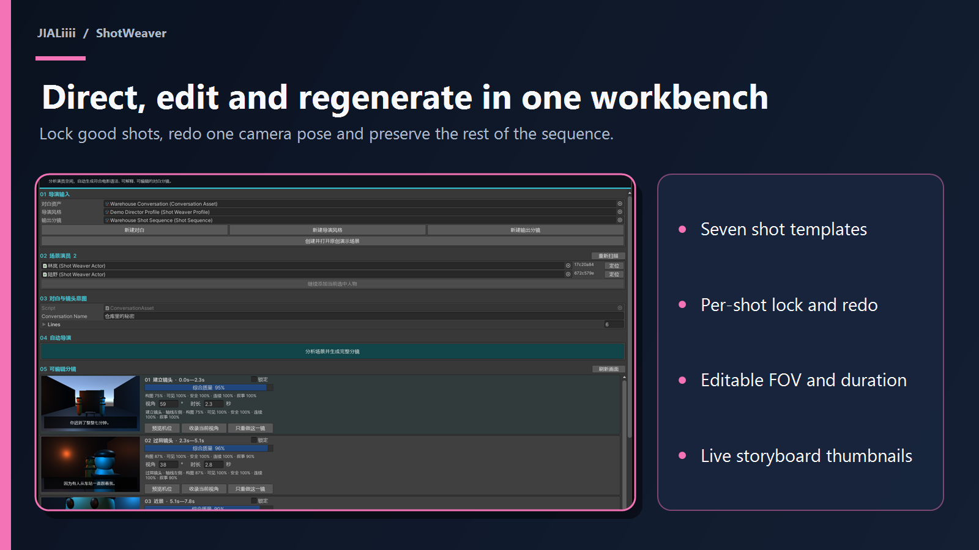
Task: Click the 新建导演风格 button
Action: pos(327,230)
